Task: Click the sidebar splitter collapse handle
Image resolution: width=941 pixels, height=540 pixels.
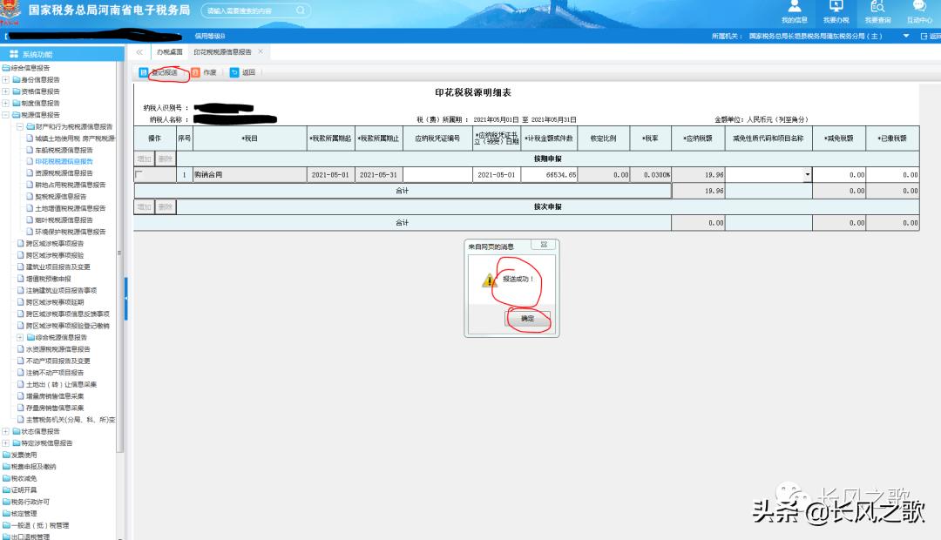Action: click(x=126, y=298)
